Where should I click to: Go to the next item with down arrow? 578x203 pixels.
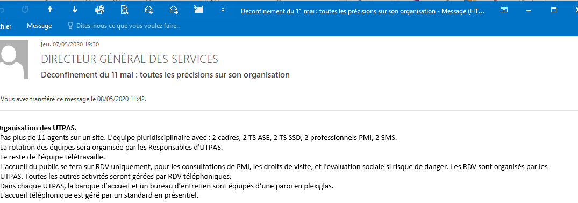tap(75, 10)
